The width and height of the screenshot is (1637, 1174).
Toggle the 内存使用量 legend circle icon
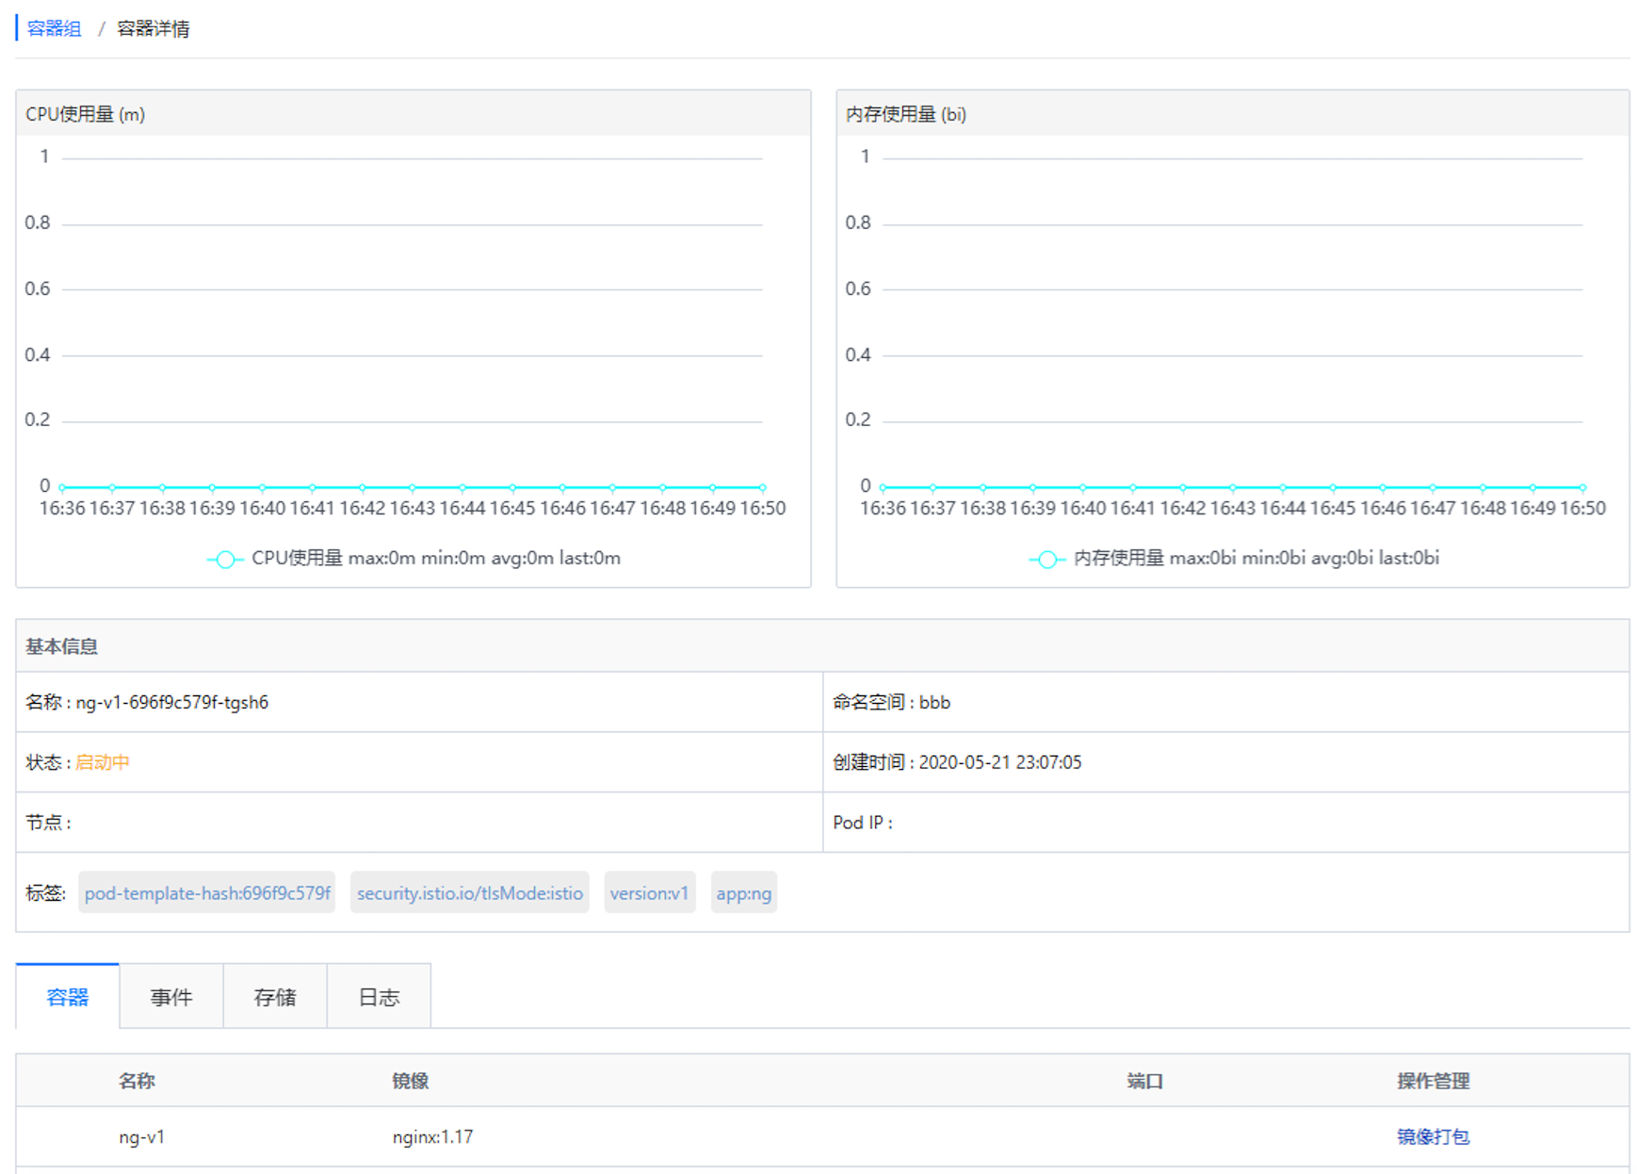coord(1046,559)
